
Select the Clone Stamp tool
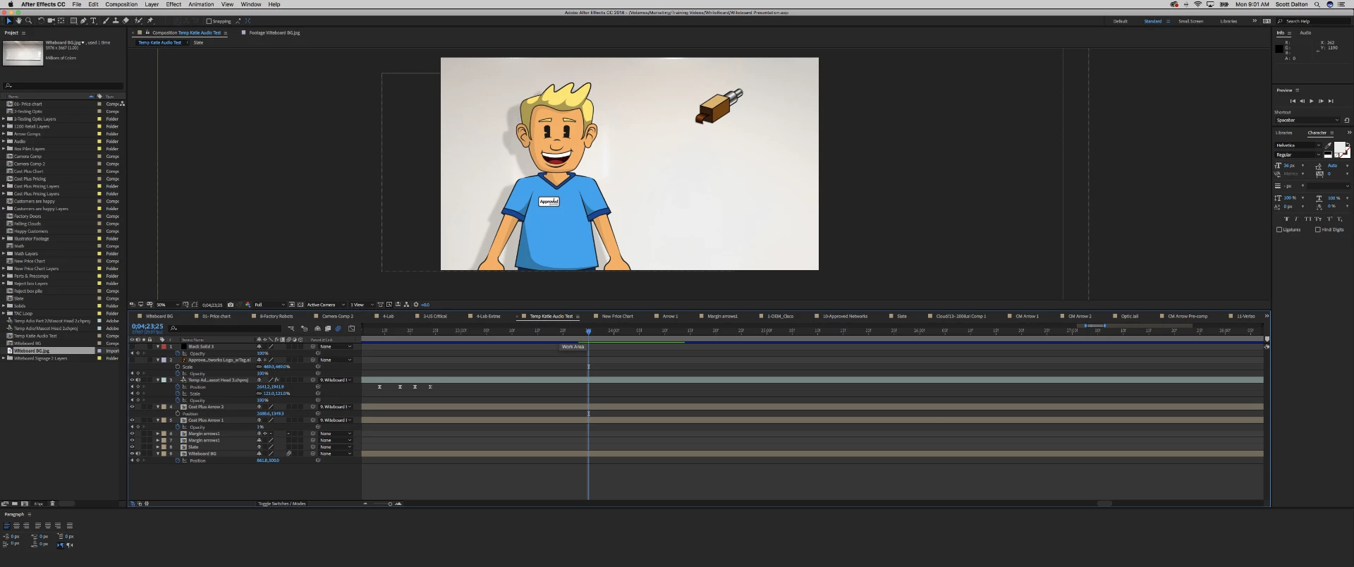pyautogui.click(x=116, y=20)
